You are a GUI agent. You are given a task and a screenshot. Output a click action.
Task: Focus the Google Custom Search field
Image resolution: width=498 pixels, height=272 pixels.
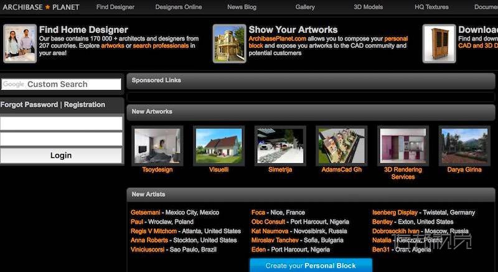[x=61, y=84]
